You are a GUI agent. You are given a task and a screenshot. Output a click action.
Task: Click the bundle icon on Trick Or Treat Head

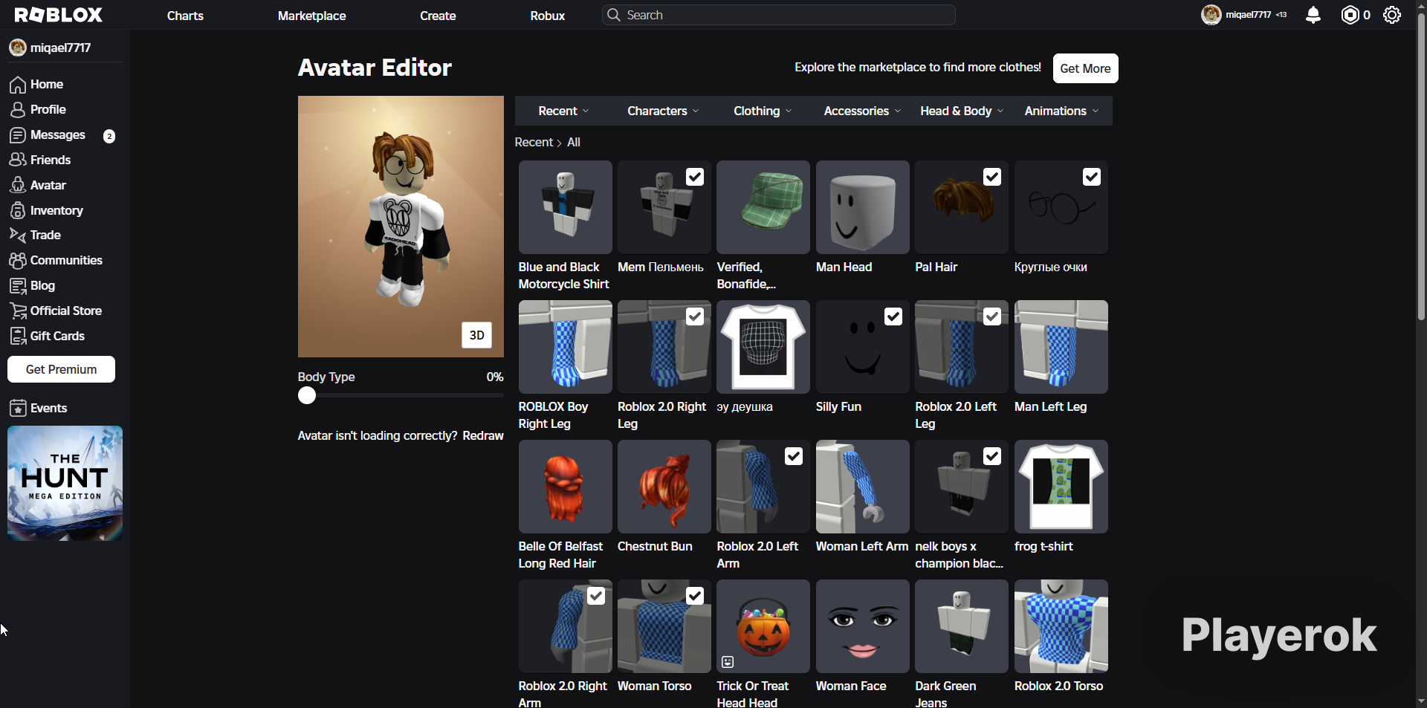click(728, 662)
